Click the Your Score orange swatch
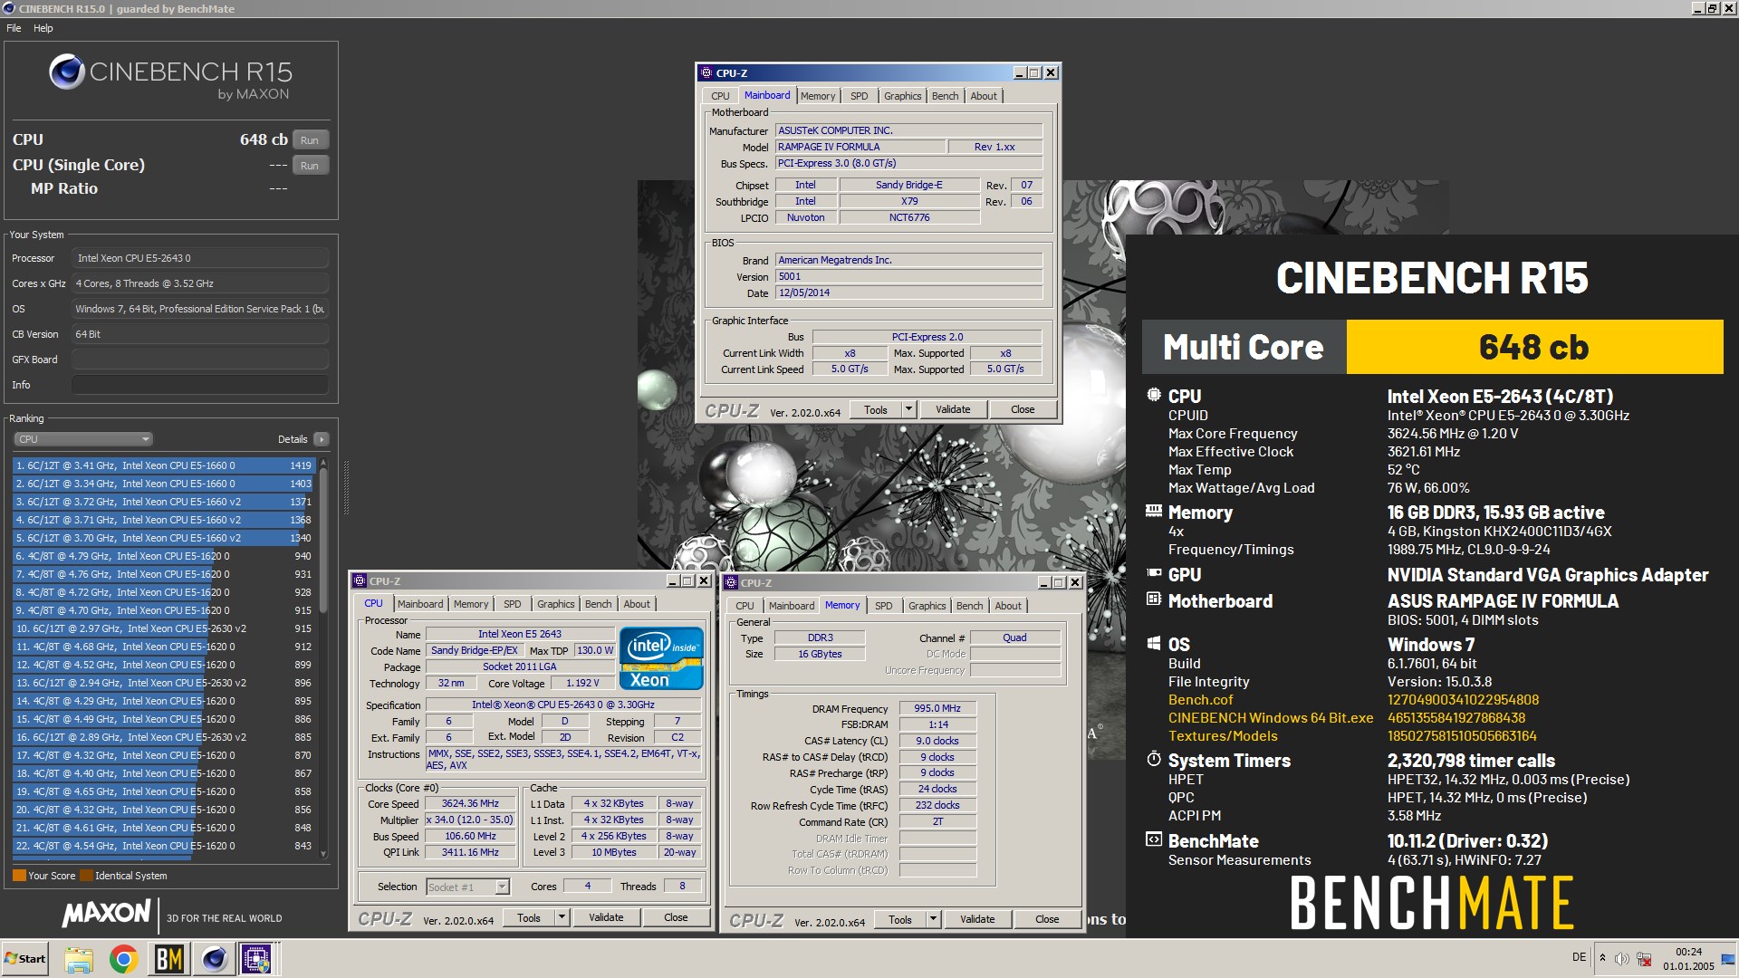1739x978 pixels. coord(19,876)
